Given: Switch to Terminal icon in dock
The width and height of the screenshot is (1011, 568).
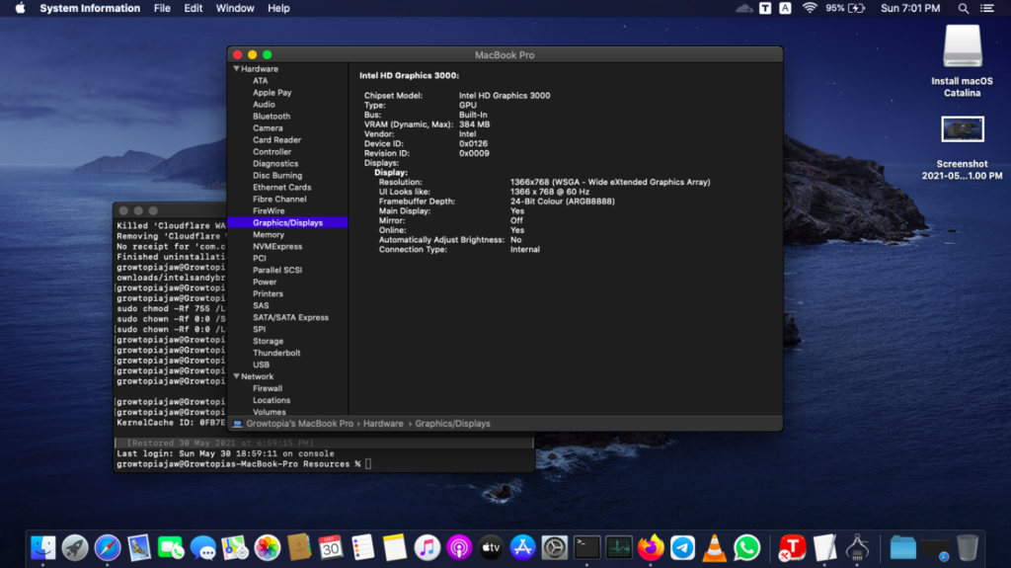Looking at the screenshot, I should pyautogui.click(x=586, y=548).
